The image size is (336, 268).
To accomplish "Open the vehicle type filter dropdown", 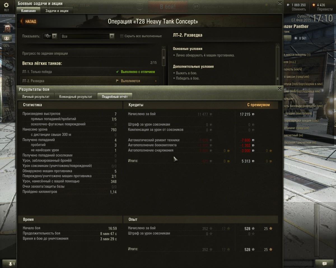I will point(50,36).
